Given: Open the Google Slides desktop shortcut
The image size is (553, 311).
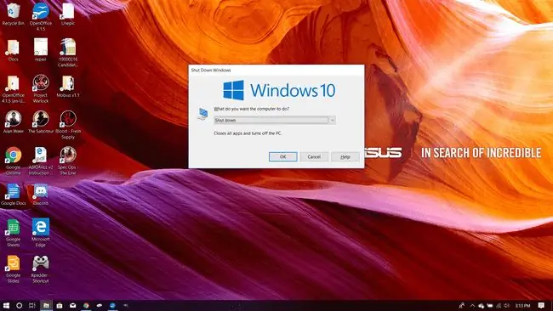Looking at the screenshot, I should coord(13,269).
